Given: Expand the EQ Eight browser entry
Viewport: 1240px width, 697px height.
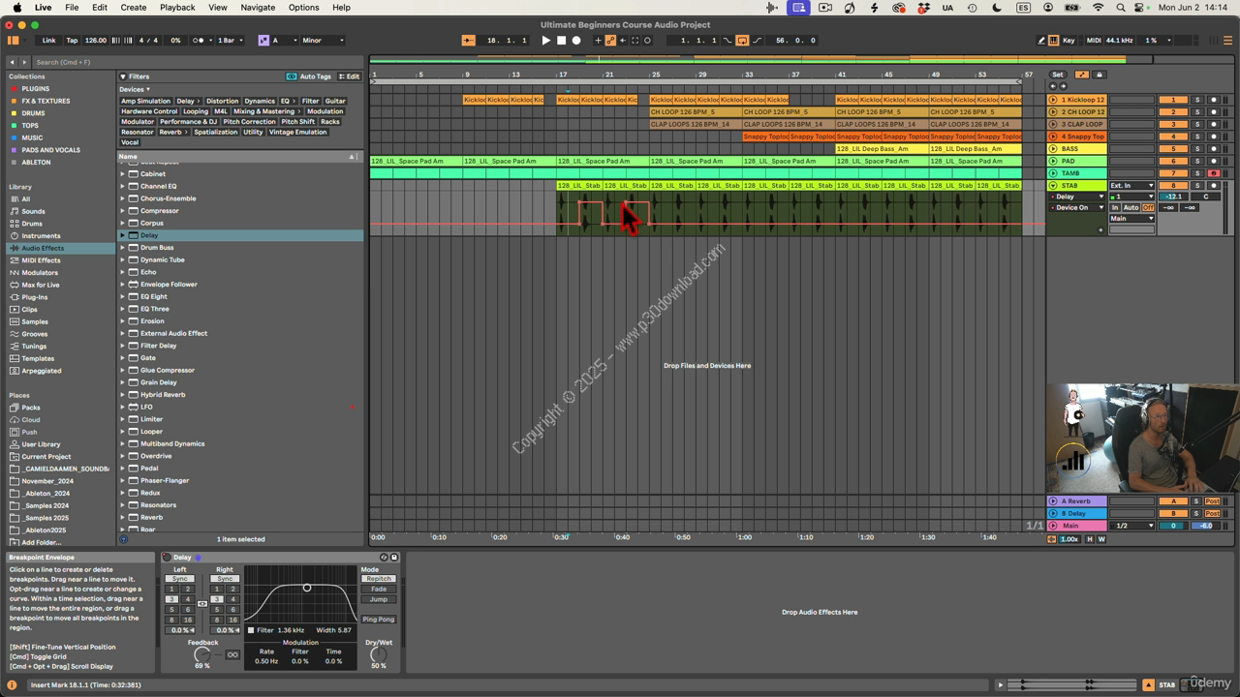Looking at the screenshot, I should 123,296.
